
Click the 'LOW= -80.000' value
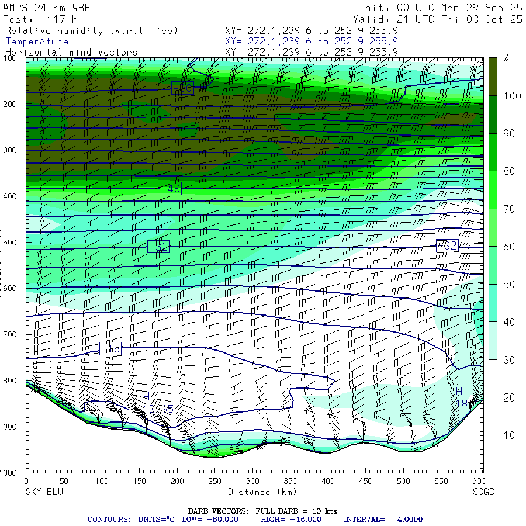pos(210,520)
